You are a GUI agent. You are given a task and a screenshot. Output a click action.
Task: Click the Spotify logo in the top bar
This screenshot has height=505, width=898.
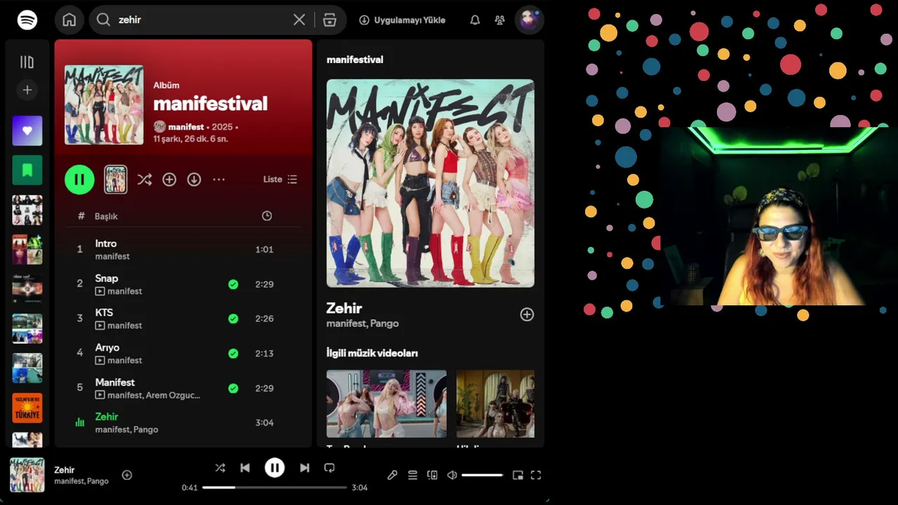(x=27, y=20)
